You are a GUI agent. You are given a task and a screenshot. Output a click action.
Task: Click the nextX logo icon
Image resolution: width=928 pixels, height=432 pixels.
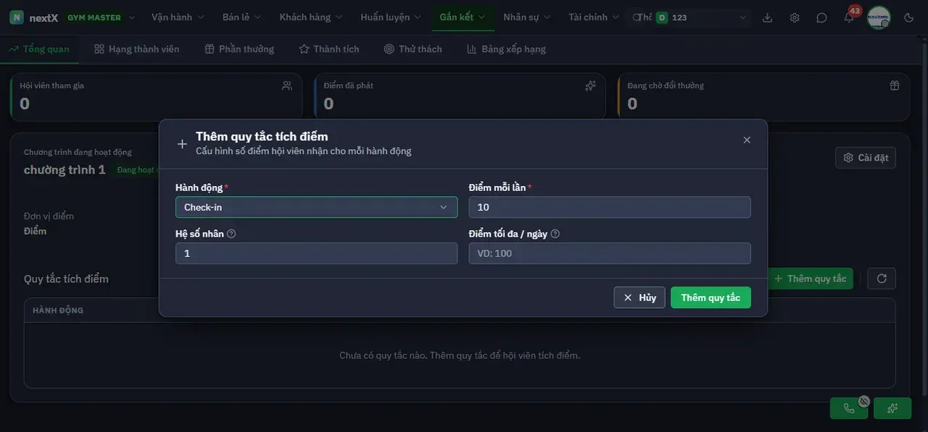[x=17, y=17]
